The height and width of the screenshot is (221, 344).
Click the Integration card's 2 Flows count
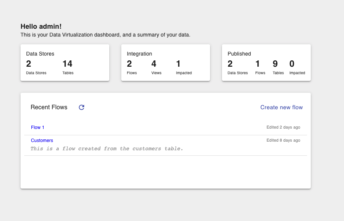129,64
